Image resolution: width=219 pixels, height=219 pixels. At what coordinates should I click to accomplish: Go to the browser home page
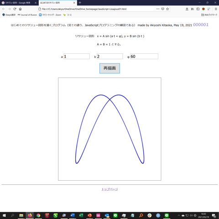coord(20,9)
